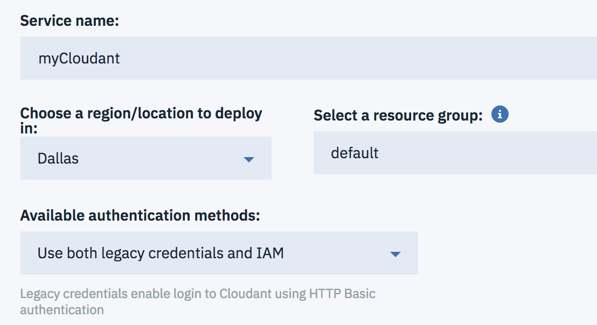Click the 'Service name:' label
The image size is (597, 325).
point(70,21)
